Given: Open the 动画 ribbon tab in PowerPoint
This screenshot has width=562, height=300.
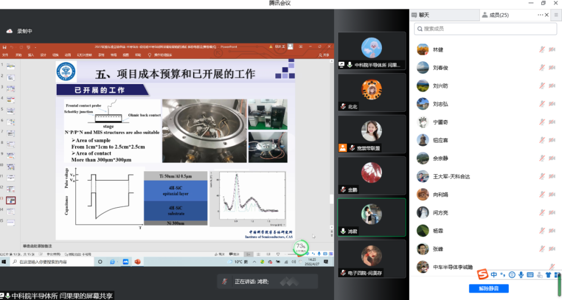Looking at the screenshot, I should pyautogui.click(x=68, y=55).
